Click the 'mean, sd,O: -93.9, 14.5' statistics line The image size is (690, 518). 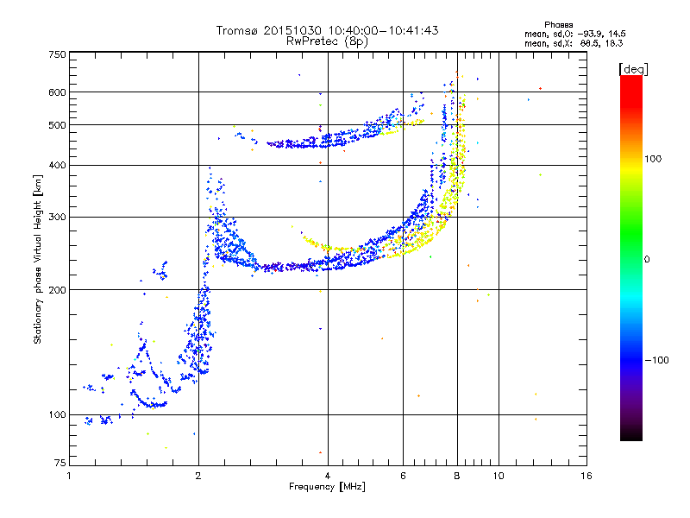574,34
